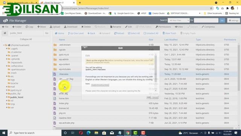This screenshot has width=241, height=136.
Task: Click the Edit toolbar button
Action: pos(128,27)
